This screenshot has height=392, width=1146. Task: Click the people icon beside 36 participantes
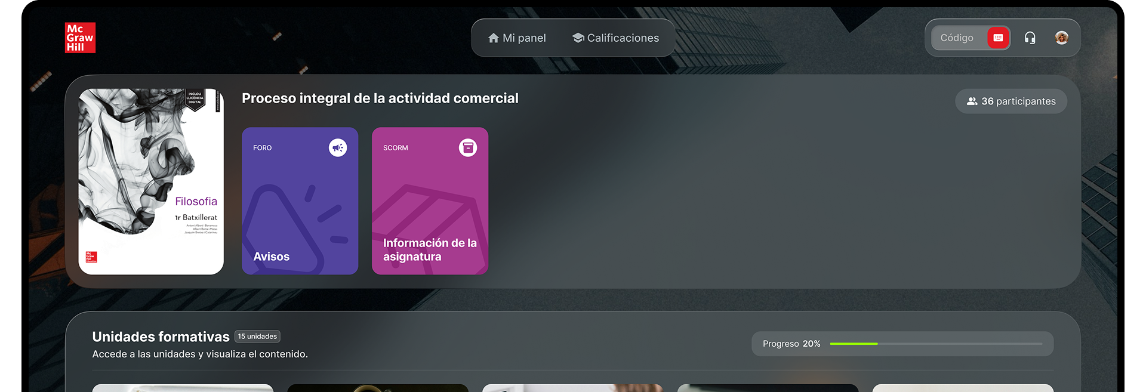[x=972, y=101]
